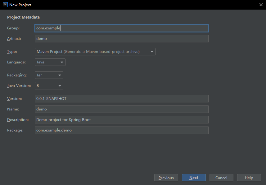This screenshot has width=266, height=185.
Task: Click the Project Metadata heading
Action: [x=23, y=17]
